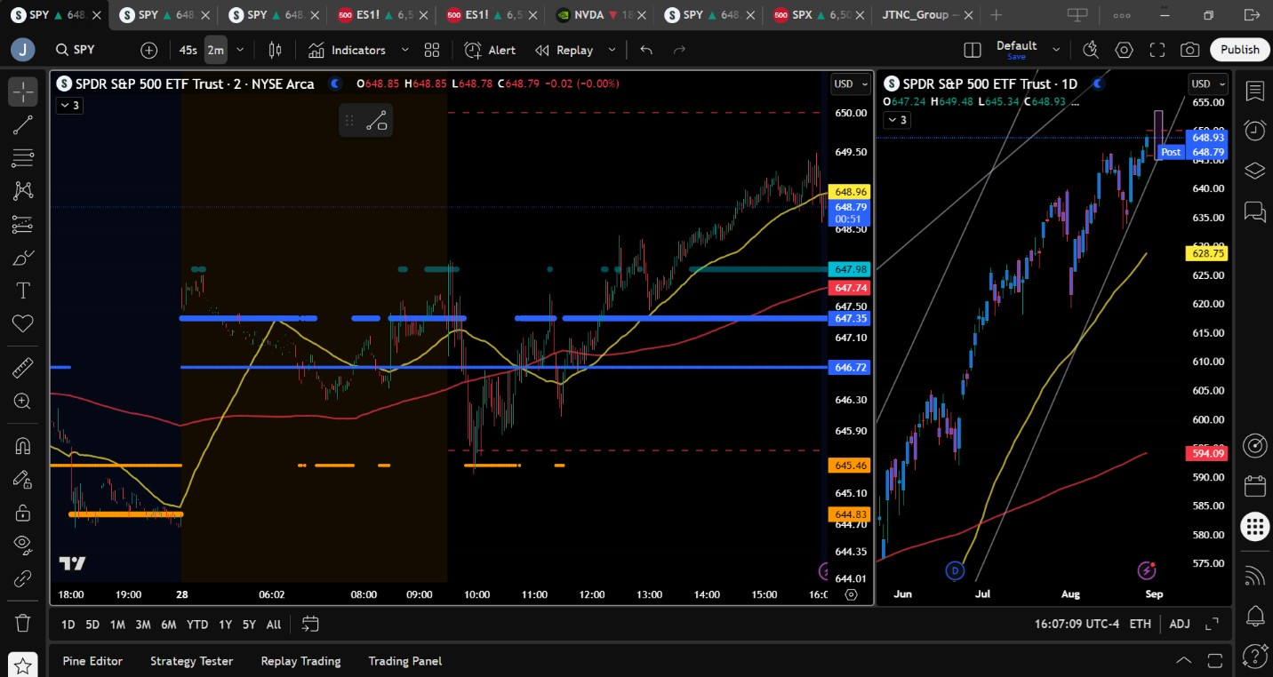The height and width of the screenshot is (677, 1273).
Task: Open the calendar panel in right sidebar
Action: tap(1254, 486)
